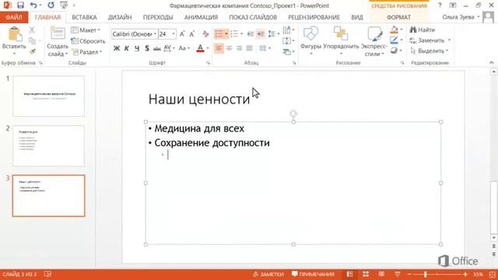Switch to the ПЕРЕХОДЫ tab
The width and height of the screenshot is (498, 280).
pos(158,17)
